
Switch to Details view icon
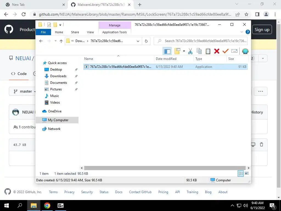tap(241, 173)
